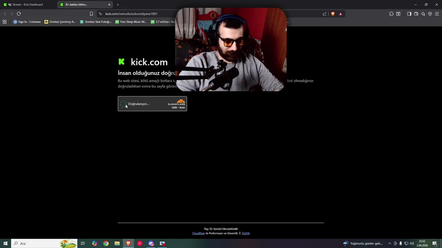Image resolution: width=442 pixels, height=248 pixels.
Task: Open the Brave Wallet icon
Action: point(416,14)
